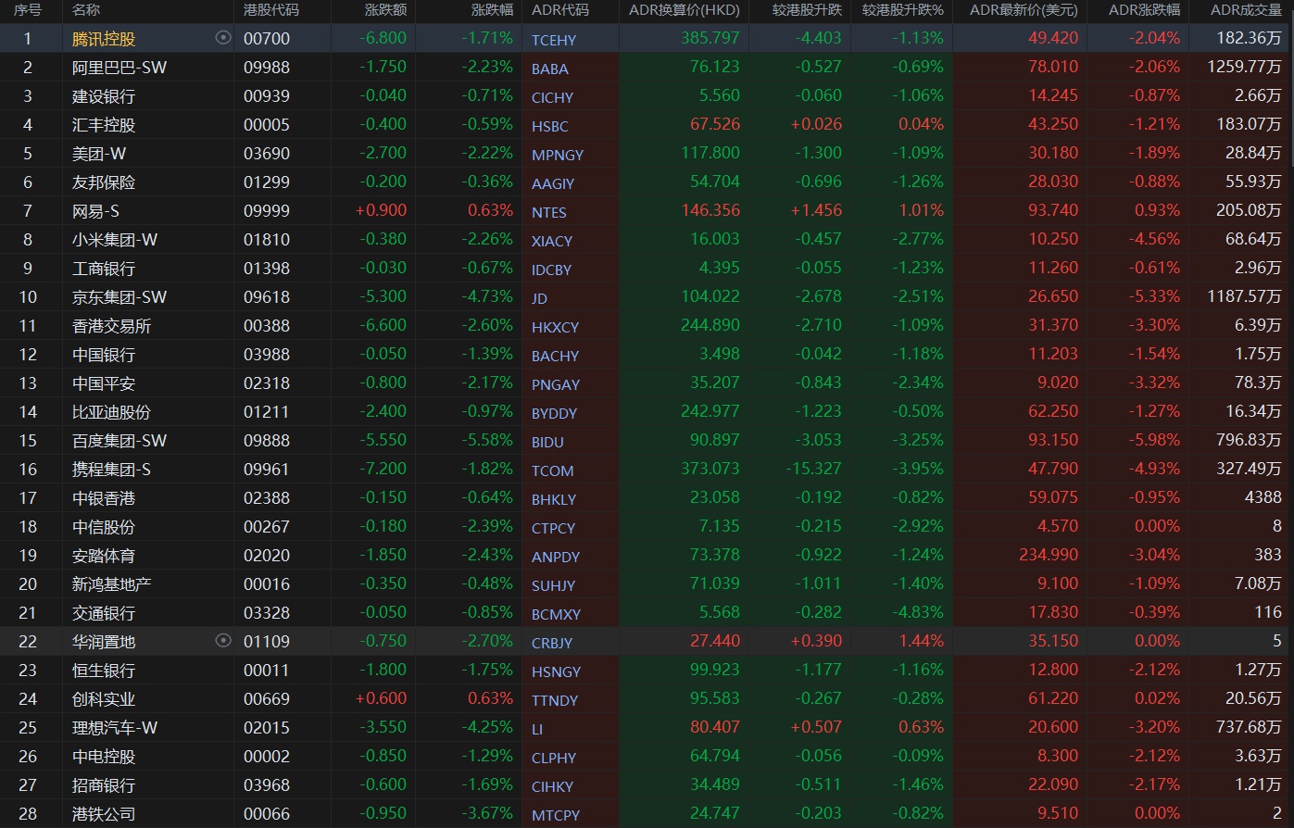Choose 比亚迪股份 in the name column

click(x=111, y=412)
